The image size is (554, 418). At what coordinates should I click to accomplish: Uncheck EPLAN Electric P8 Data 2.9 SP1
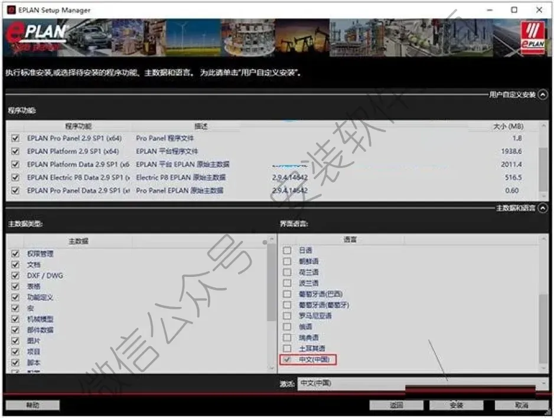(x=15, y=177)
